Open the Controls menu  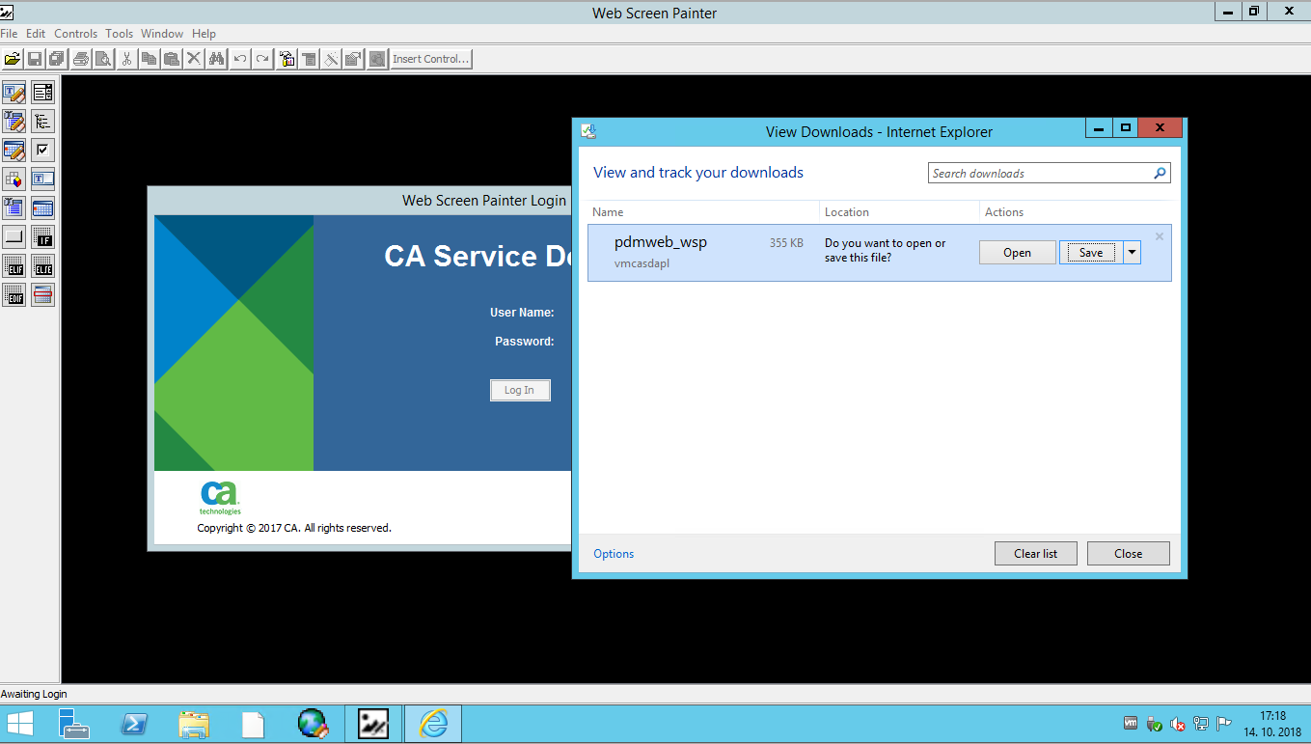(75, 34)
